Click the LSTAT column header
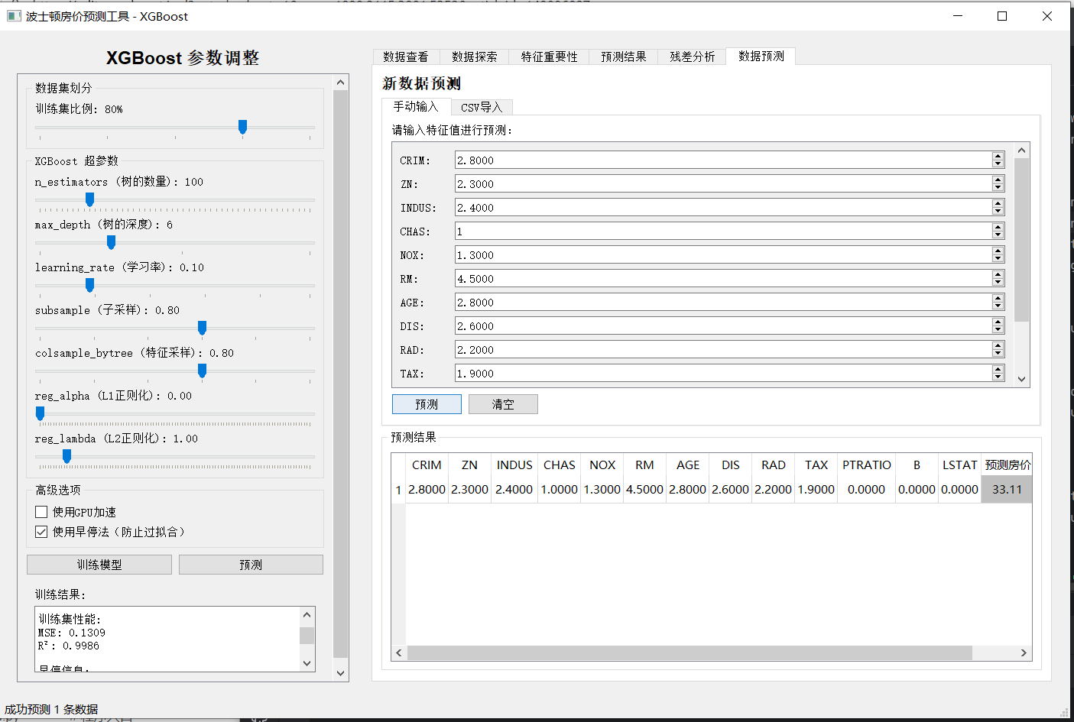This screenshot has height=722, width=1074. (x=960, y=465)
